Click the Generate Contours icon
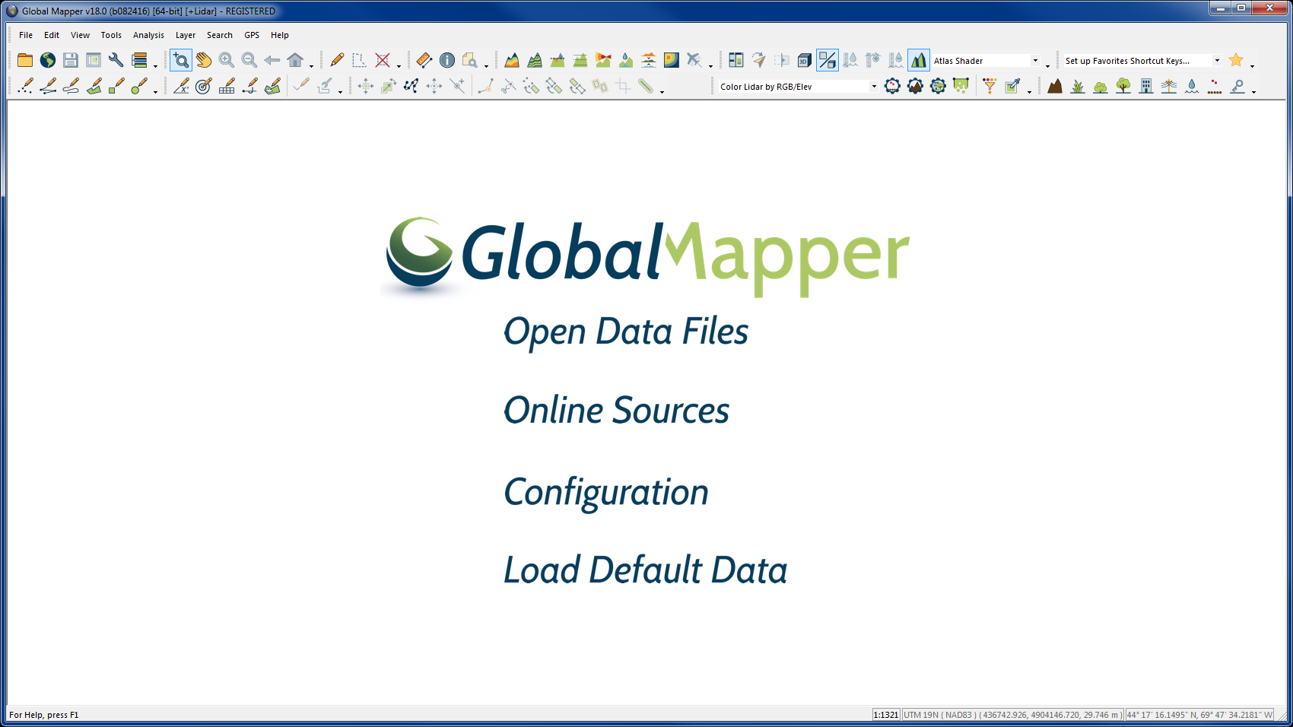 pyautogui.click(x=535, y=60)
